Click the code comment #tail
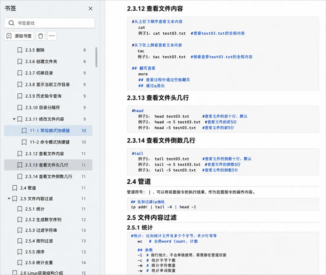The image size is (326, 275). pos(138,154)
